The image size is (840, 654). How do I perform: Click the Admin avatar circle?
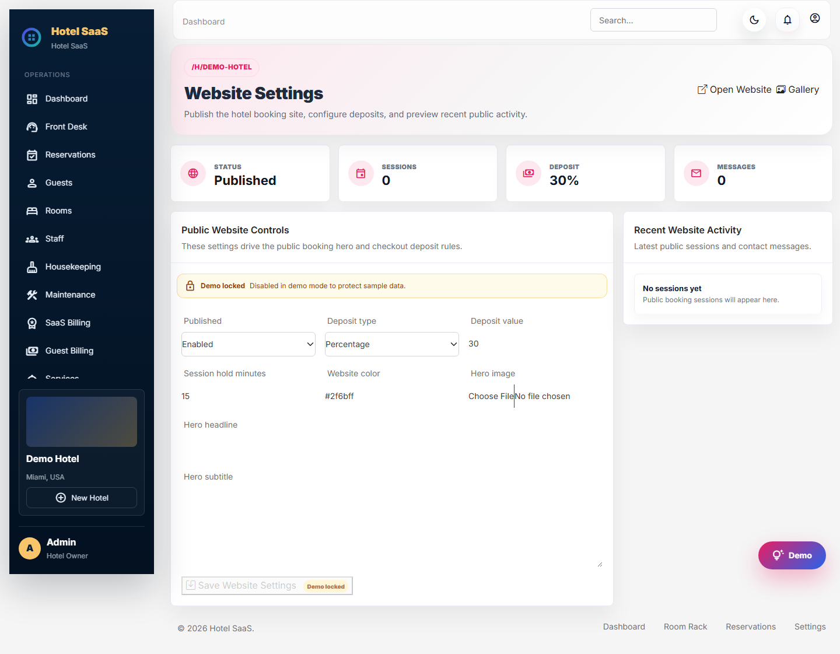30,548
